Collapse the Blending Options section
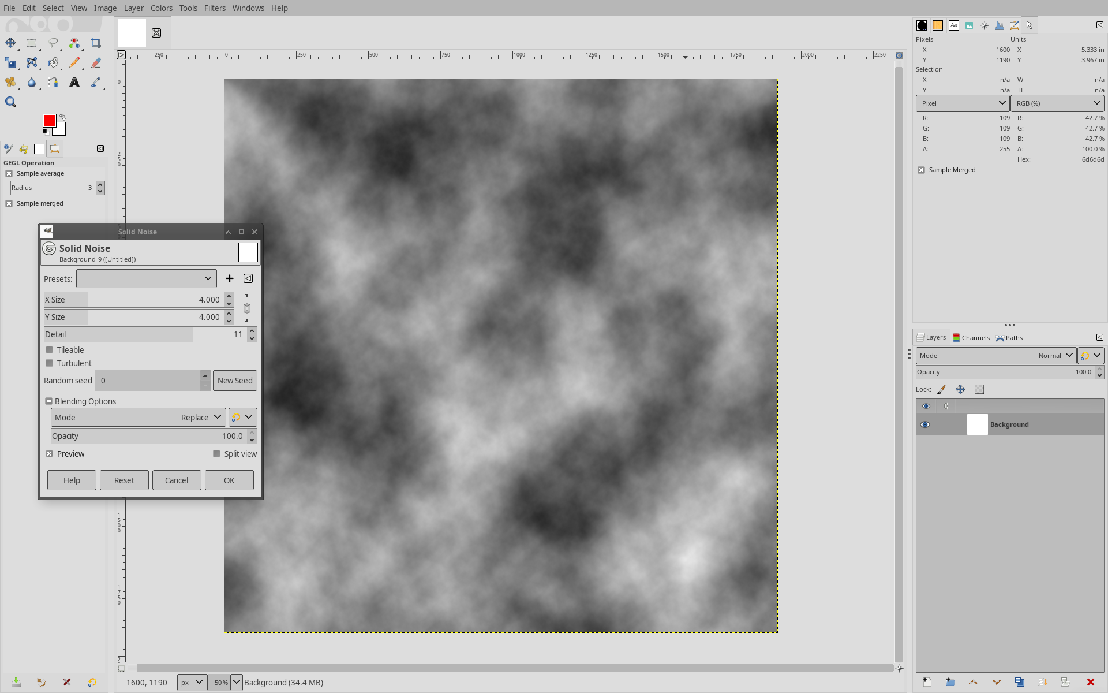Viewport: 1108px width, 693px height. click(x=49, y=401)
